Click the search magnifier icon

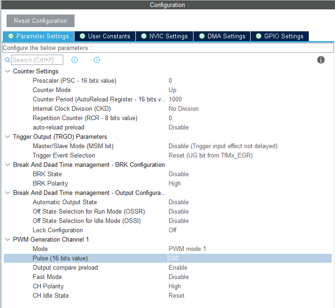click(7, 60)
